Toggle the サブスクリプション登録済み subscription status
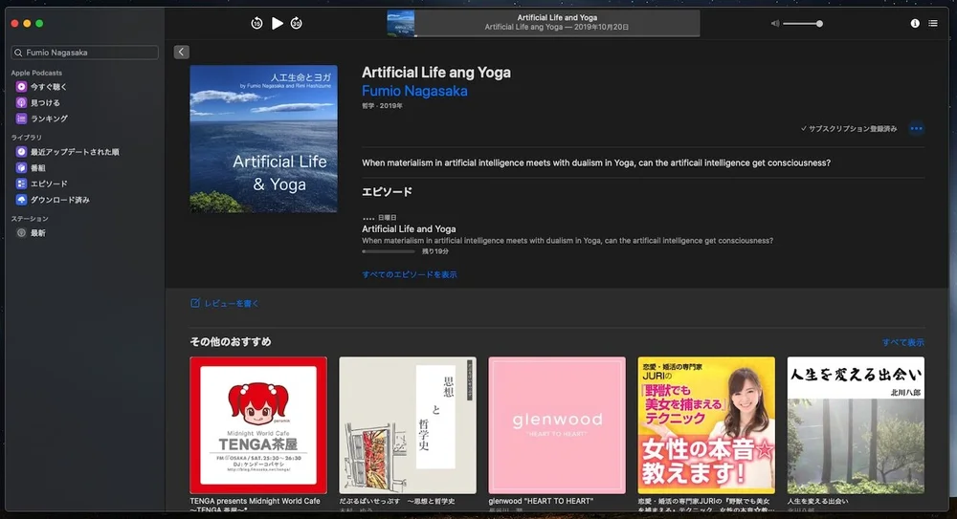Screen dimensions: 957x519 (849, 129)
